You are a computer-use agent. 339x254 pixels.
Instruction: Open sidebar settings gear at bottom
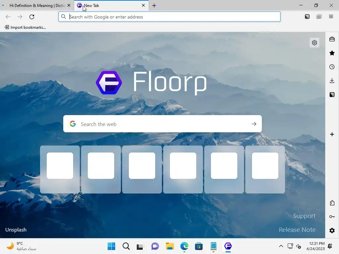click(332, 231)
